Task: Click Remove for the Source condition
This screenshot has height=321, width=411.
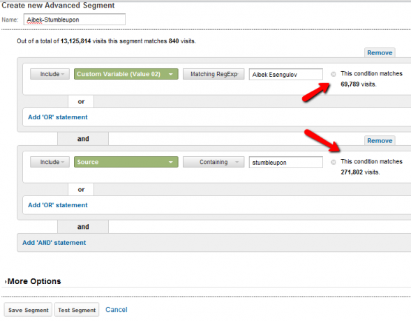Action: (380, 141)
